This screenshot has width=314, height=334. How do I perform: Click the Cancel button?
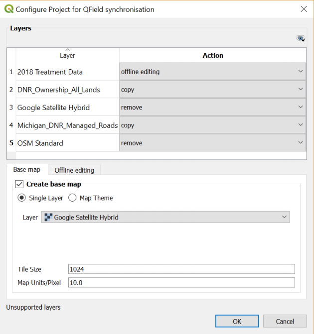(x=285, y=321)
